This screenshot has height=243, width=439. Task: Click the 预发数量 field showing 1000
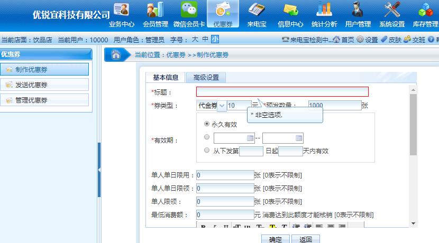[335, 106]
